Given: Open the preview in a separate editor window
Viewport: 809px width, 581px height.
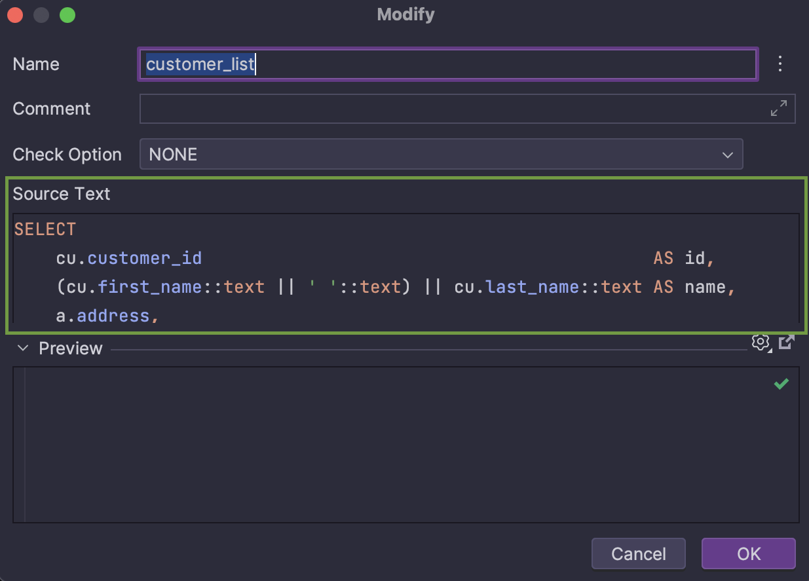Looking at the screenshot, I should tap(785, 341).
